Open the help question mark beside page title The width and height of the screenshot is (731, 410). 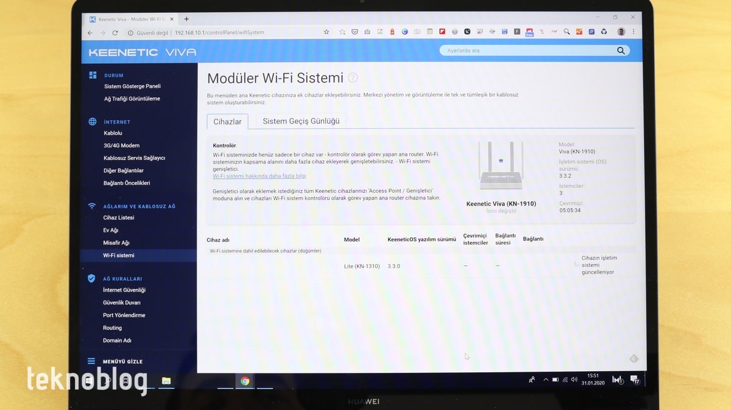(353, 78)
